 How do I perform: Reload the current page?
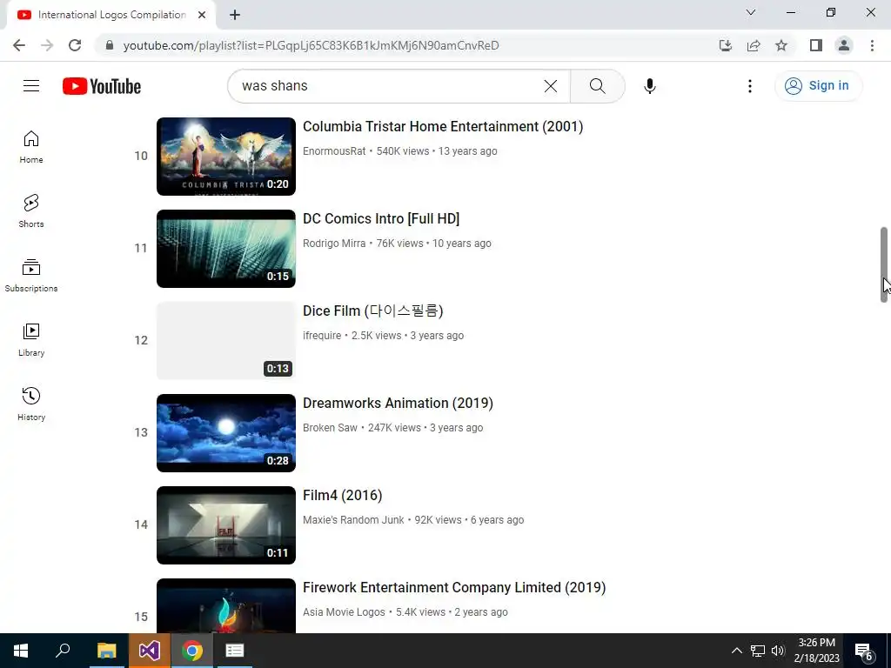pos(75,45)
